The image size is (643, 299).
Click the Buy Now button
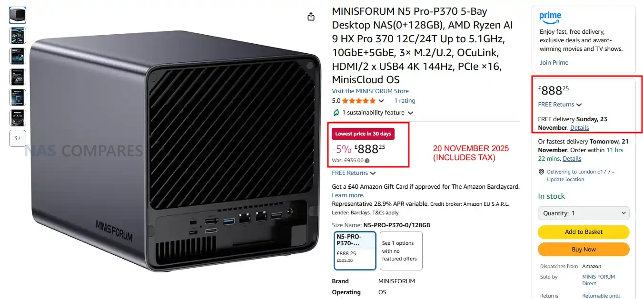[584, 250]
